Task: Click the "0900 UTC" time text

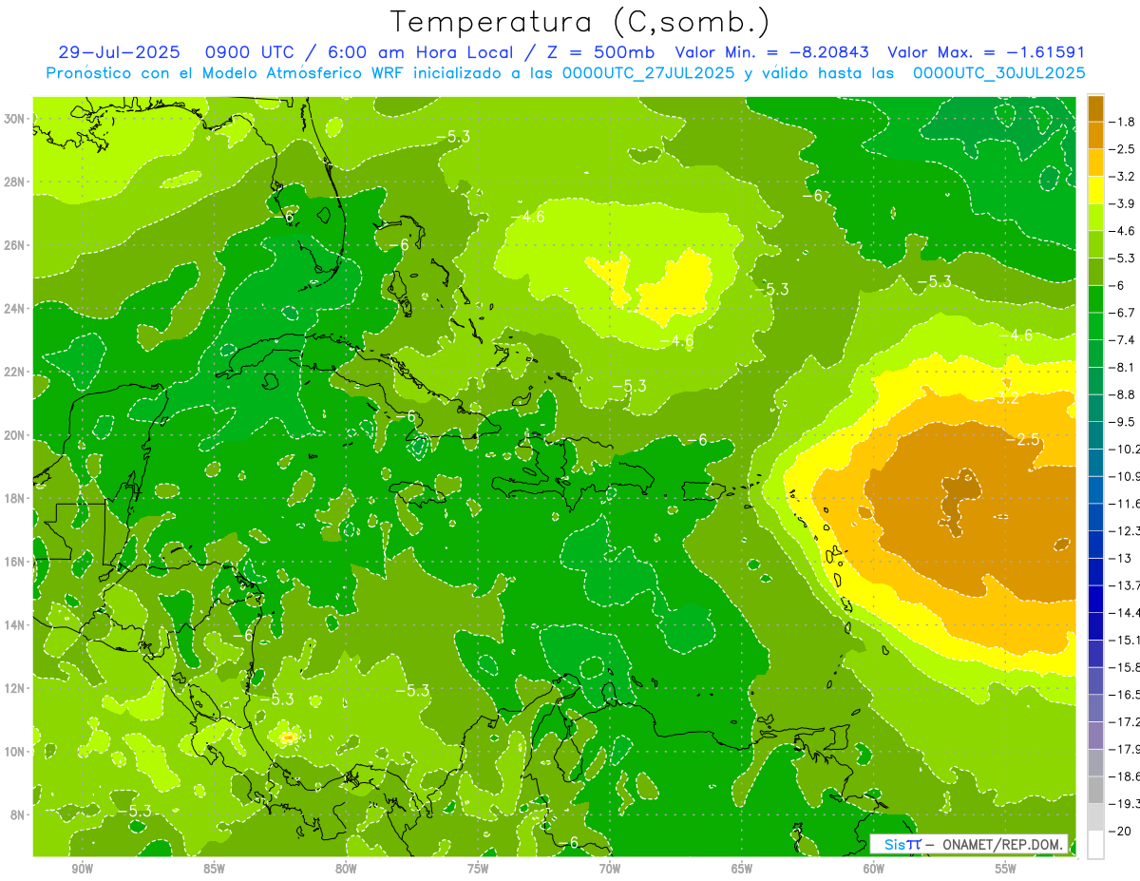Action: pos(249,52)
